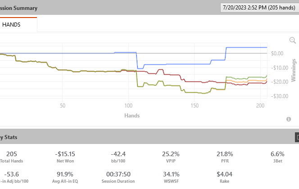Click the blue line on the graph
Viewport: 299px width, 189px height.
click(x=180, y=64)
